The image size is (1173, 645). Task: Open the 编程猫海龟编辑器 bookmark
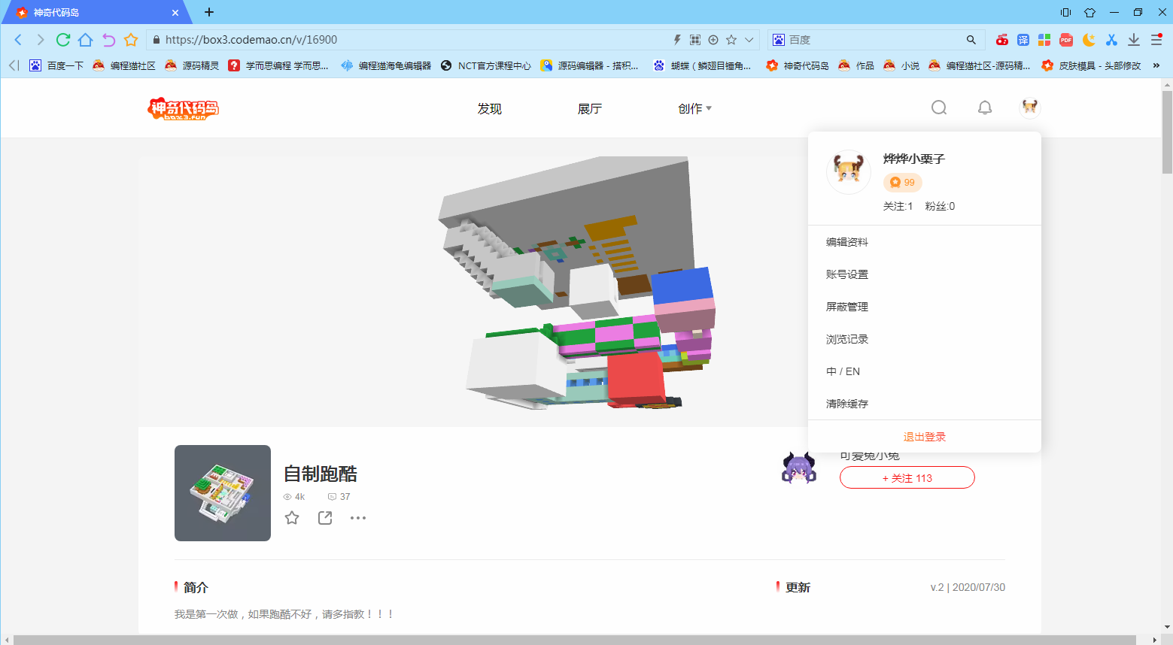point(386,65)
